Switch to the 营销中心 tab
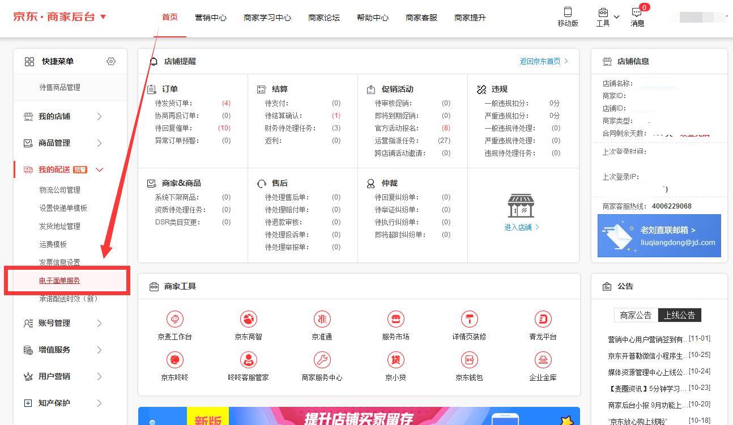The width and height of the screenshot is (733, 425). [x=210, y=18]
